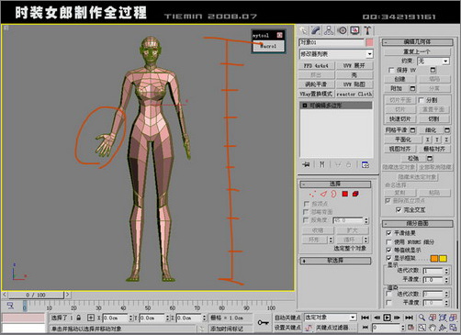Click the 重复上一个 button
The width and height of the screenshot is (461, 335).
point(417,51)
